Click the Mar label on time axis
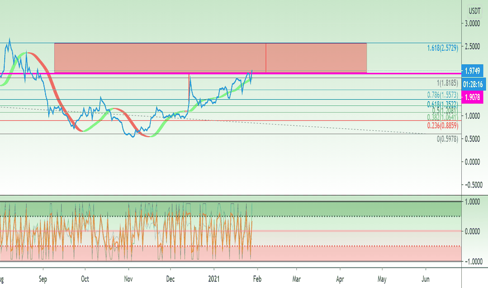Screen dimensions: 488x288 (296, 279)
